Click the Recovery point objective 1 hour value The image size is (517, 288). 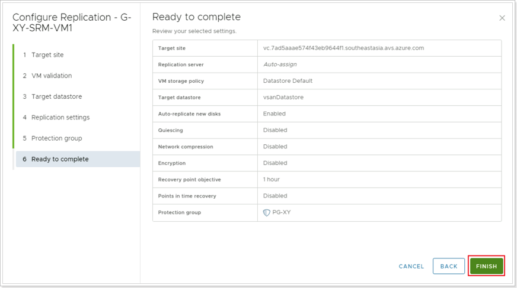pos(271,180)
